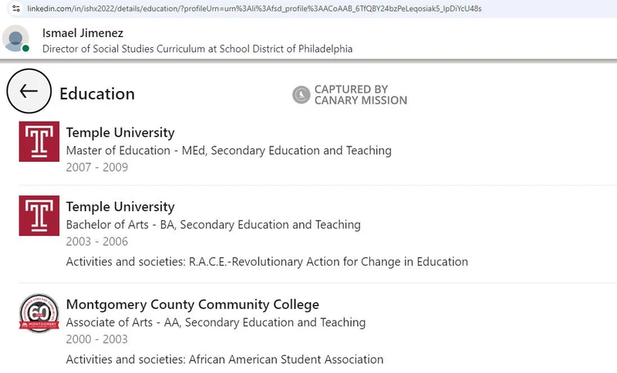
Task: Open the Ismael Jimenez name link
Action: pyautogui.click(x=83, y=33)
